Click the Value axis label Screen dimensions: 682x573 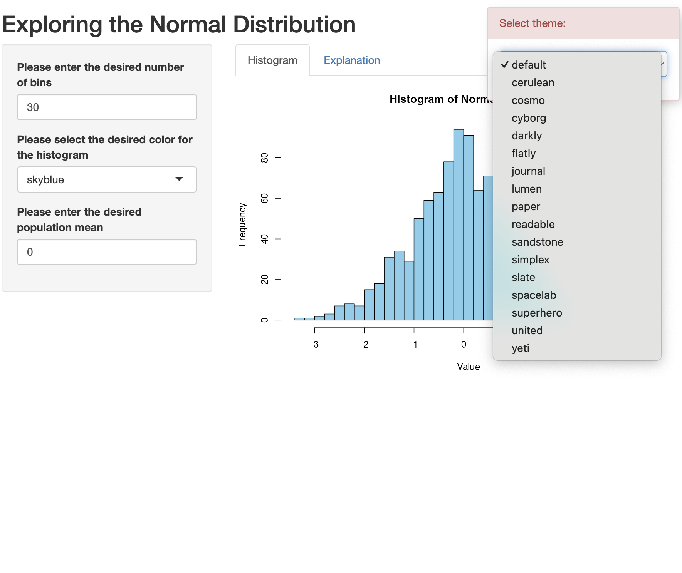point(469,367)
